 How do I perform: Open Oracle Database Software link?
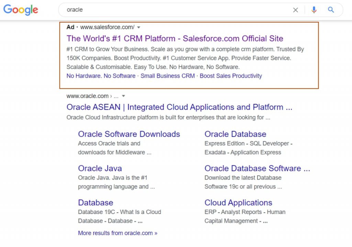tap(257, 168)
